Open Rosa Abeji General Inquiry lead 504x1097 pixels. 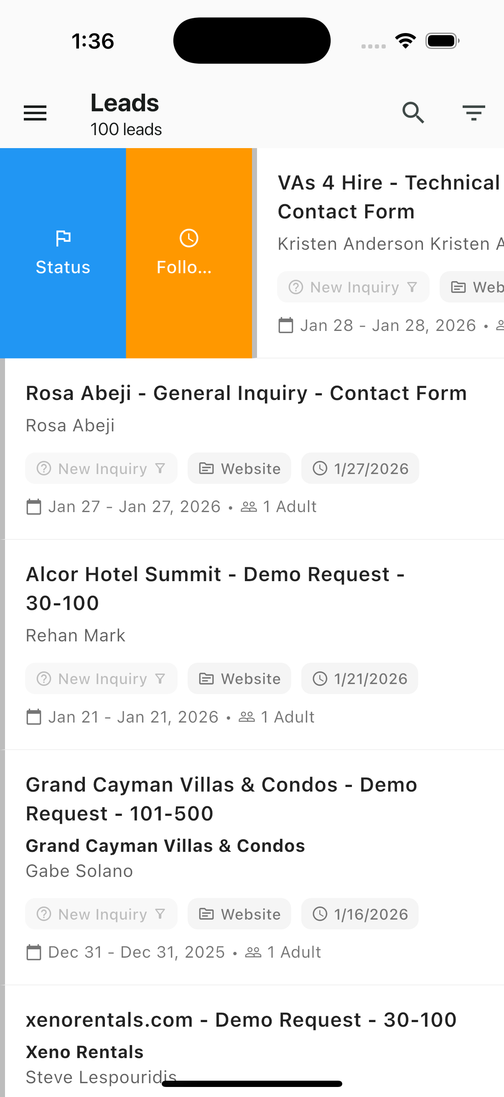coord(246,393)
